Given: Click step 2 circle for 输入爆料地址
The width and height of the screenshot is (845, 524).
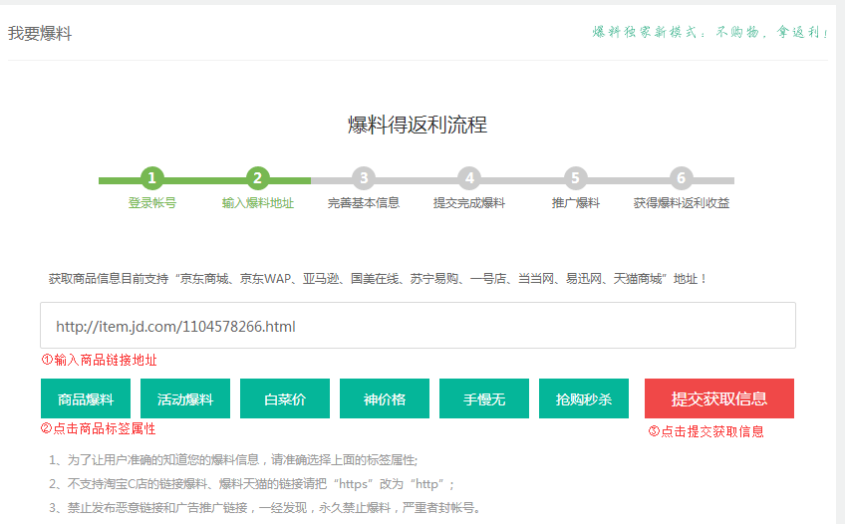Looking at the screenshot, I should [x=258, y=178].
